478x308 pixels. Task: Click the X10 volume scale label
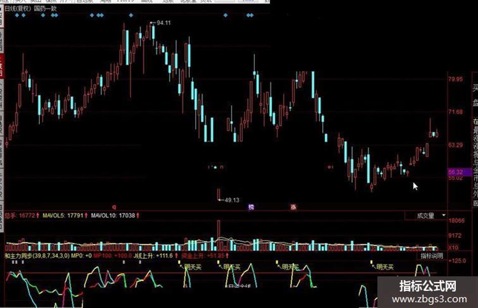click(x=453, y=247)
